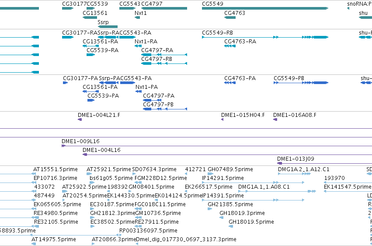Screen dimensions: 372x246
Task: Click the DME1-009L16 BAC label
Action: pyautogui.click(x=80, y=141)
